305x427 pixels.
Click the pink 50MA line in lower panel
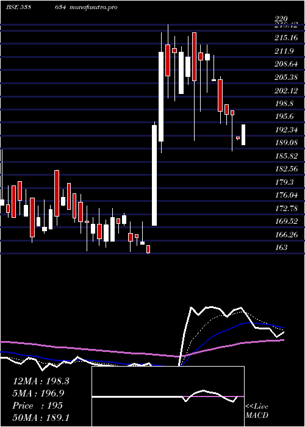[142, 350]
